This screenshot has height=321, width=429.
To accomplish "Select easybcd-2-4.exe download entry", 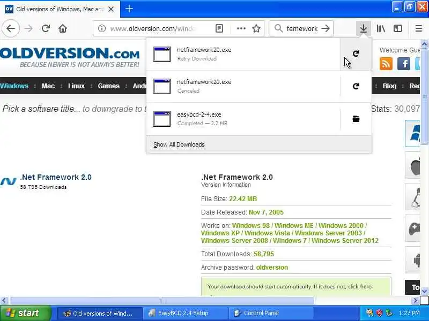I will click(243, 119).
